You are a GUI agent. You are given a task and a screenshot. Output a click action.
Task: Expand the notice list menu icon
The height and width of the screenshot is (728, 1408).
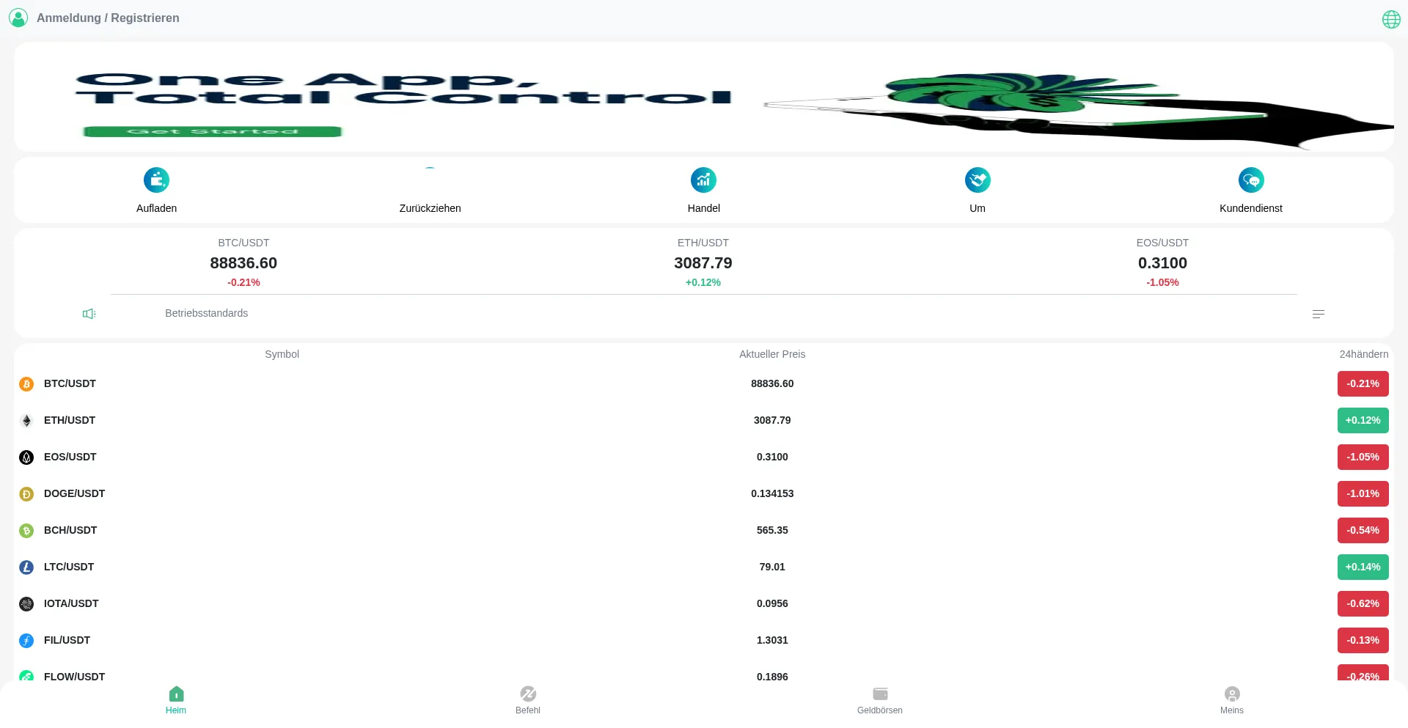click(x=1318, y=314)
